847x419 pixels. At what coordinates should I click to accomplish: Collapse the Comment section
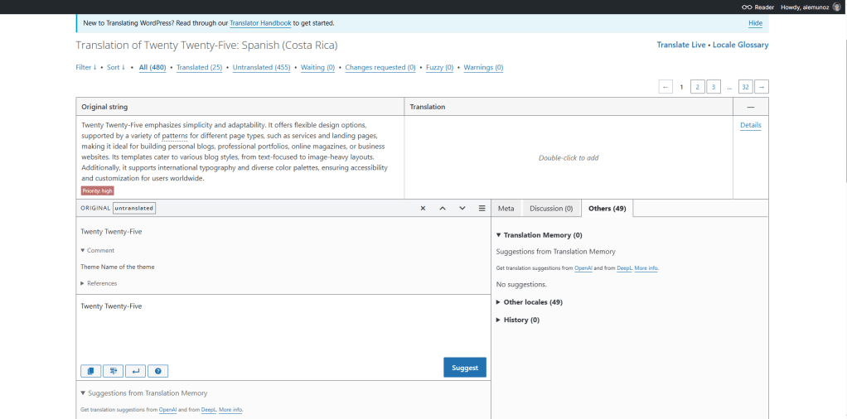coord(97,251)
